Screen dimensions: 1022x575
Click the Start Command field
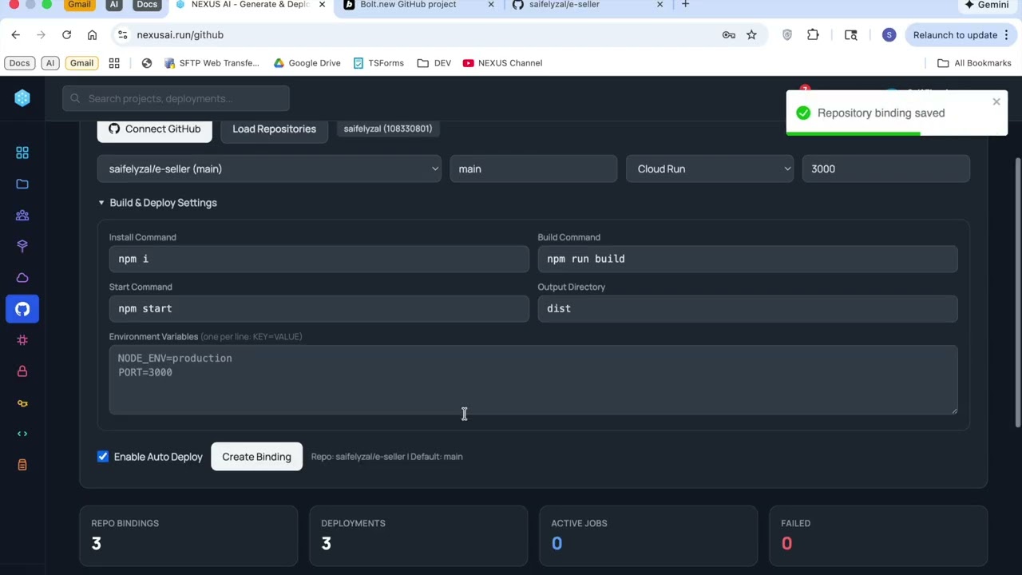point(319,308)
